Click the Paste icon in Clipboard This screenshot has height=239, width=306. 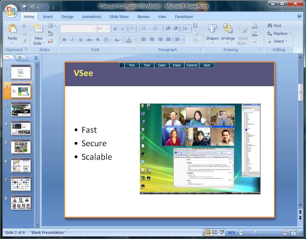12,29
